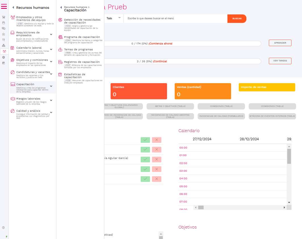This screenshot has width=302, height=239.
Task: Click the 0/174 learning progress bar
Action: [x=181, y=44]
